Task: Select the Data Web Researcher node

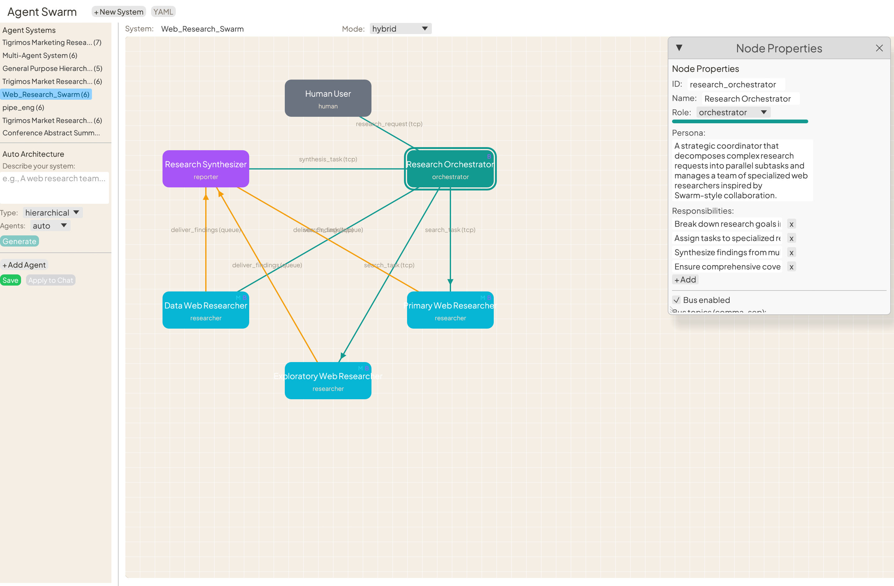Action: pos(206,310)
